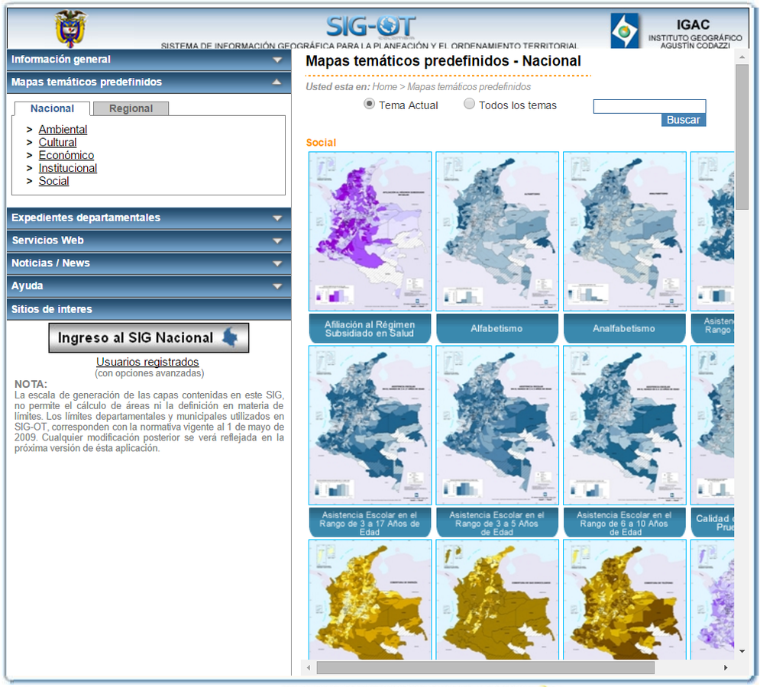760x687 pixels.
Task: Expand the Información general section
Action: tap(149, 60)
